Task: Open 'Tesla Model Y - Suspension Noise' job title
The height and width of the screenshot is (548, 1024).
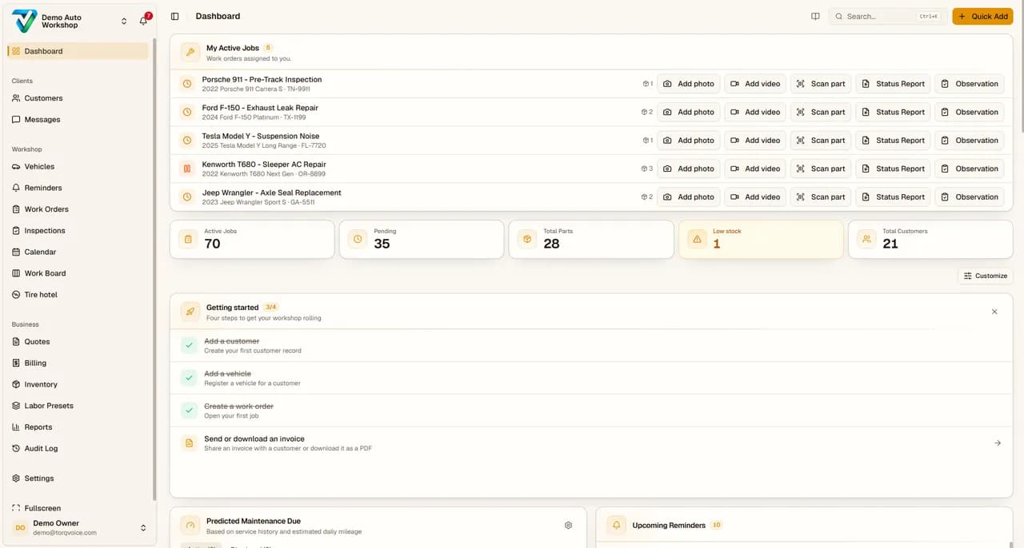Action: [261, 137]
